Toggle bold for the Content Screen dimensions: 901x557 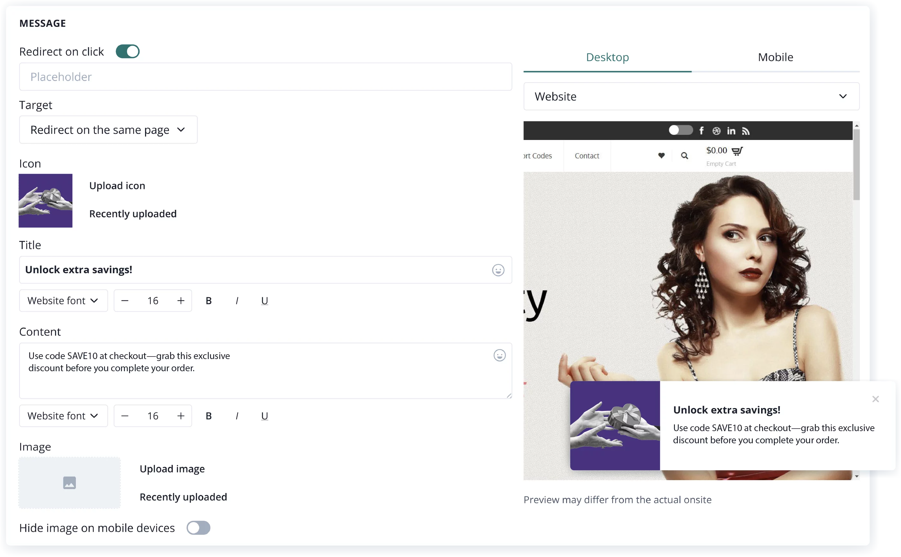pyautogui.click(x=209, y=416)
